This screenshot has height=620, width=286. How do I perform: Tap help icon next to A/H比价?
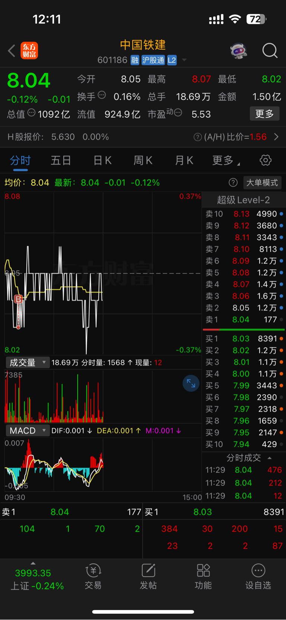pyautogui.click(x=198, y=137)
